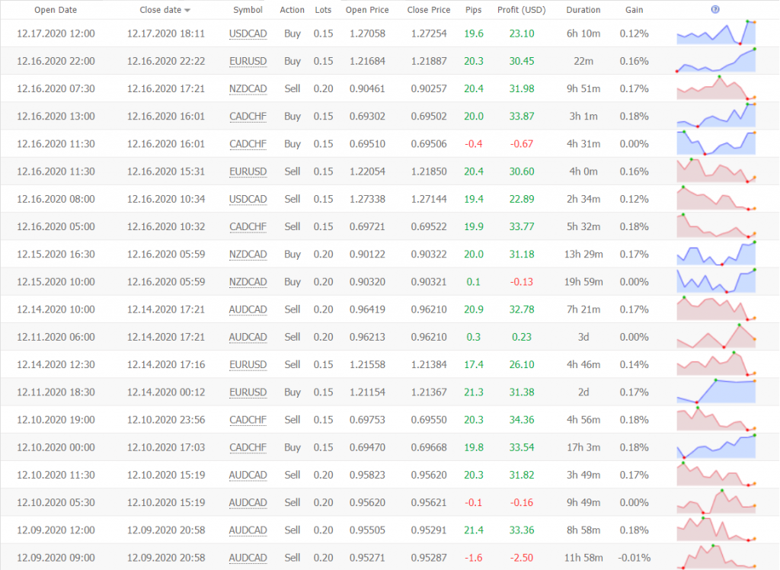Click the profit value 33.54
Image resolution: width=780 pixels, height=570 pixels.
pyautogui.click(x=521, y=447)
